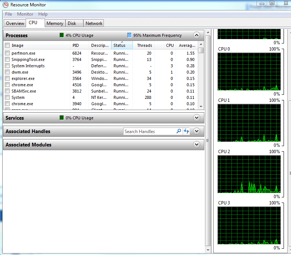Click the Resource Monitor title bar icon

tap(6, 5)
